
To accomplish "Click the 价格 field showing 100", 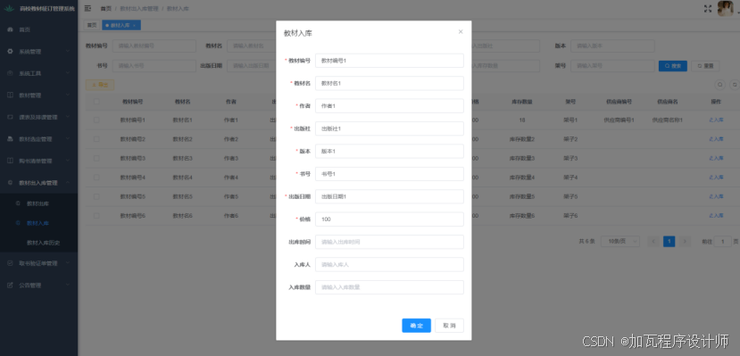I will 389,219.
